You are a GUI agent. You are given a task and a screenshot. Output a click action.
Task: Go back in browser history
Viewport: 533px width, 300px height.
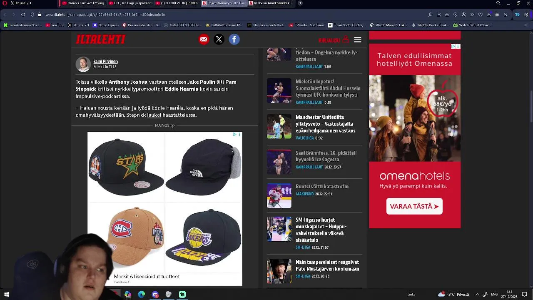click(5, 15)
